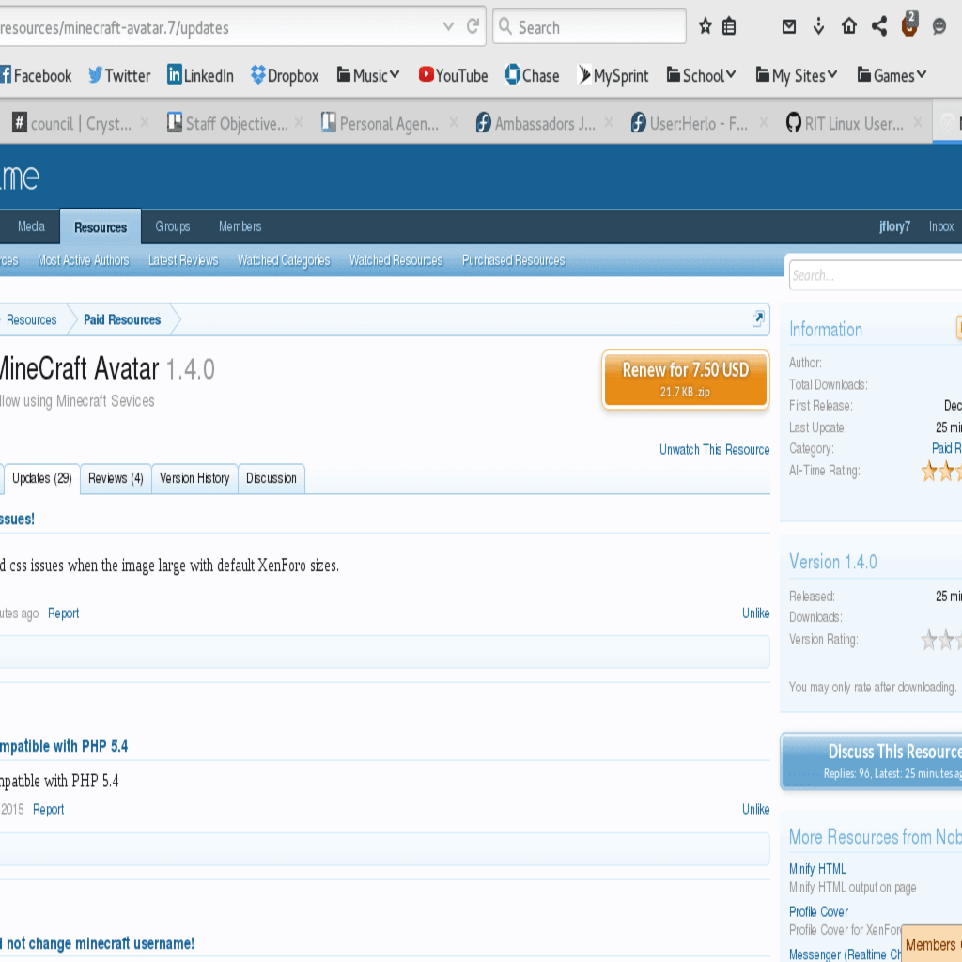Unlike the PHP 5.4 update
962x962 pixels.
pos(756,809)
